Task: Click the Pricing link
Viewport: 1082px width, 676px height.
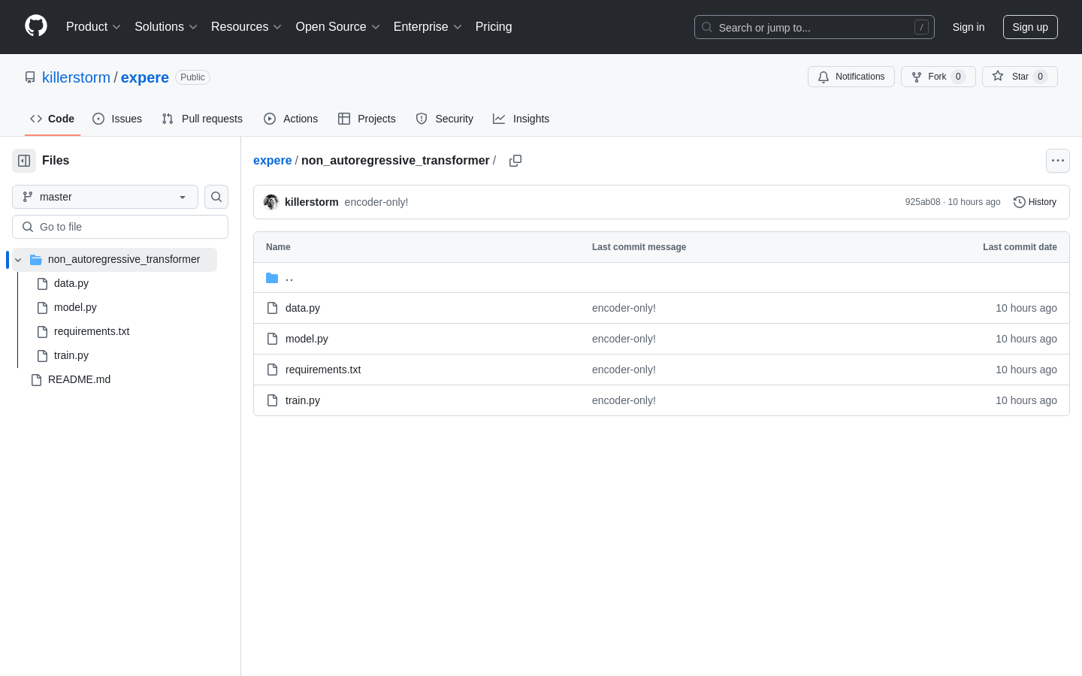Action: tap(494, 27)
